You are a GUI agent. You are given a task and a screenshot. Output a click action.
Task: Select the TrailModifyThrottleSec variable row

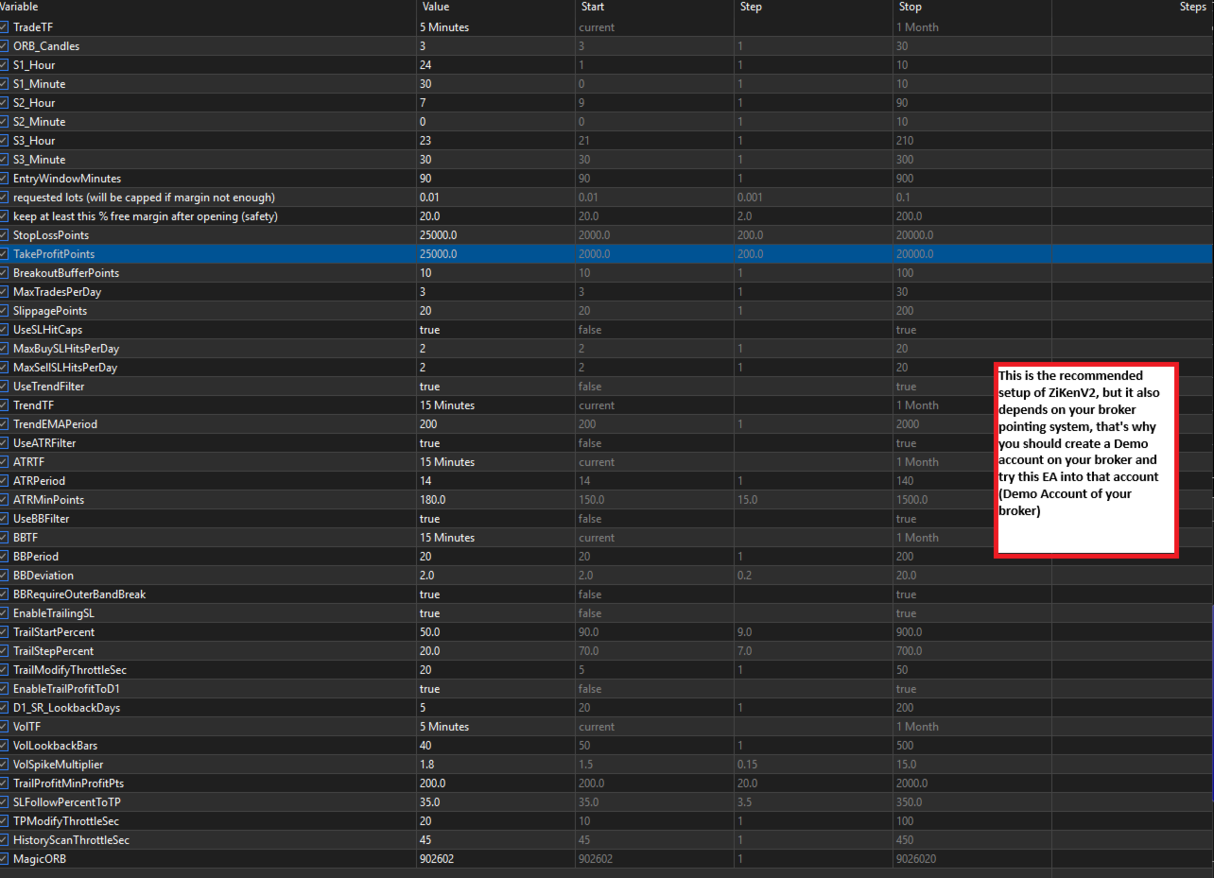[x=607, y=670]
